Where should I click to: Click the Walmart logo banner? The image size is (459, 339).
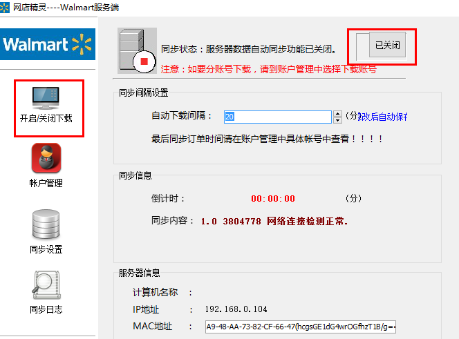[x=48, y=44]
